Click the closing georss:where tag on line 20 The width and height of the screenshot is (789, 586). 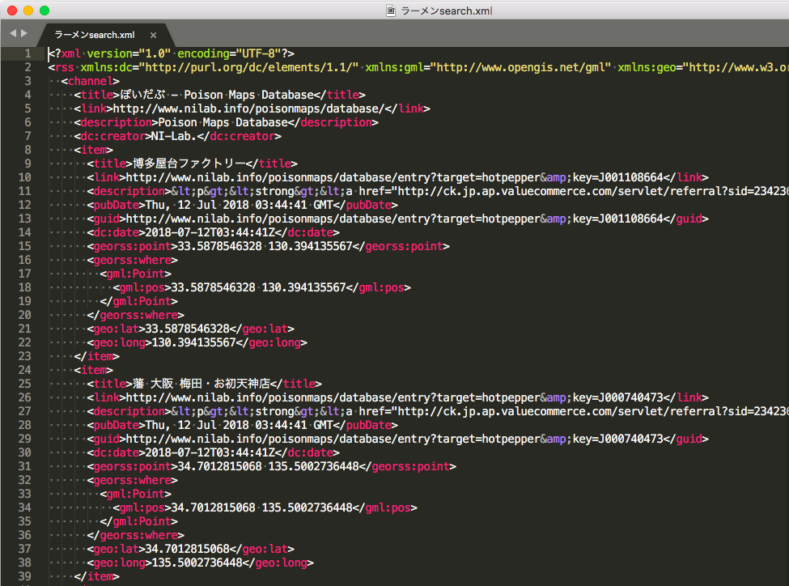click(135, 315)
